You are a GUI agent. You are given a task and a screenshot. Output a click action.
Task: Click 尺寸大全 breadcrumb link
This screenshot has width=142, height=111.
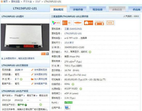click(27, 2)
